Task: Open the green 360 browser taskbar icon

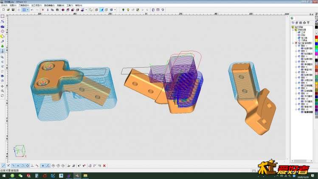Action: tap(12, 176)
